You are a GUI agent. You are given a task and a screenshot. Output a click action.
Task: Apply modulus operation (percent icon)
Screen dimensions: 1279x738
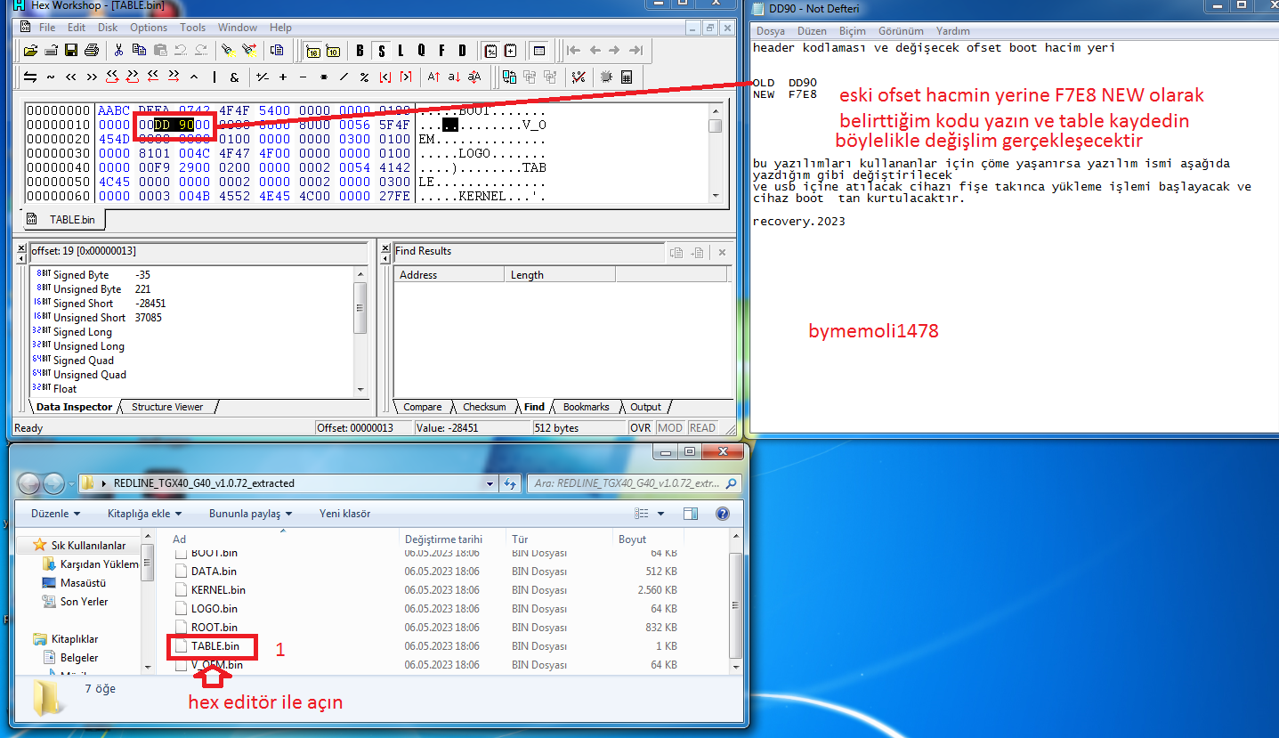pos(364,77)
